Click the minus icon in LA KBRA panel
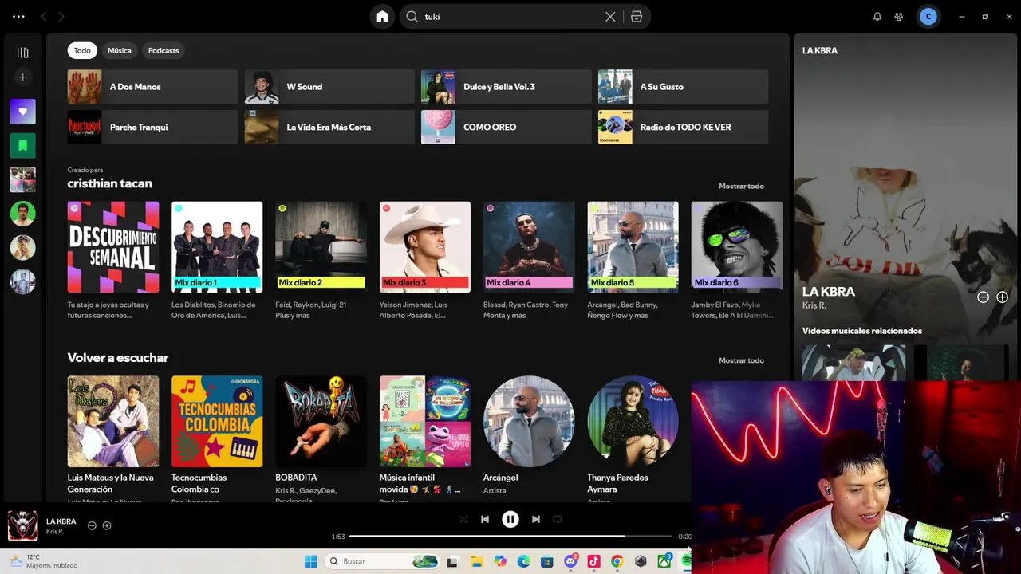 click(983, 297)
